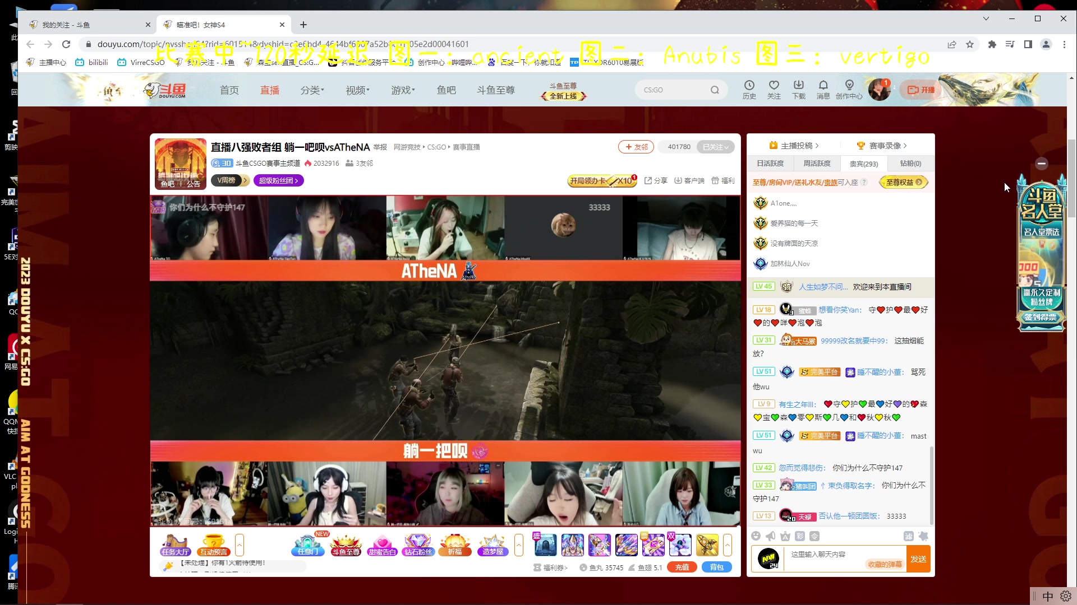Select the golden rocket gift
The height and width of the screenshot is (605, 1077).
707,544
